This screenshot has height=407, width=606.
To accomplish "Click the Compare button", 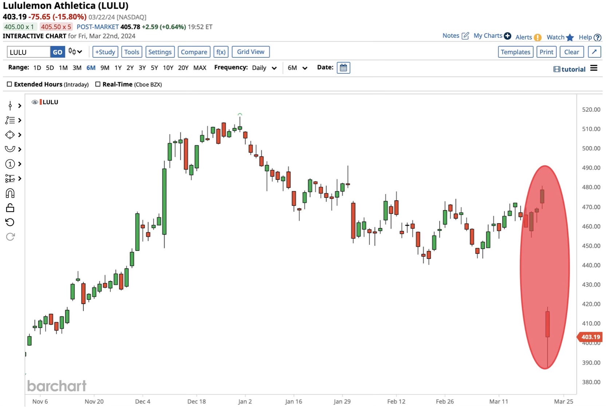I will [194, 52].
